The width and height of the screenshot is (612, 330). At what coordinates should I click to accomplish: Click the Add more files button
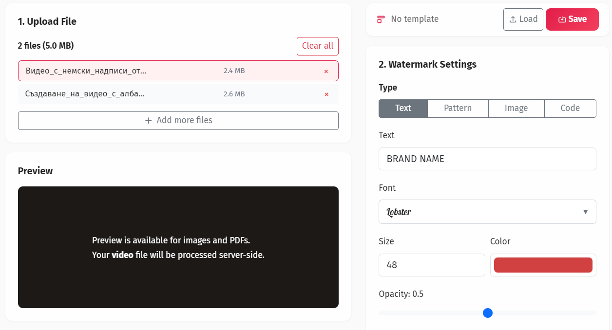coord(178,120)
